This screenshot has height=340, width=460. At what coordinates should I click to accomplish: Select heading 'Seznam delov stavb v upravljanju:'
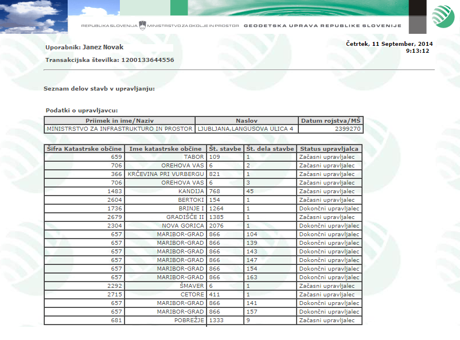point(99,89)
